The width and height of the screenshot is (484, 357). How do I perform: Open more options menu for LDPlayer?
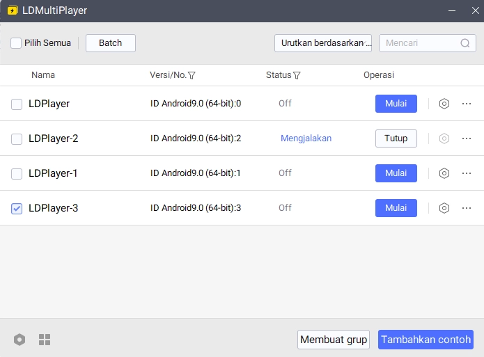coord(467,104)
